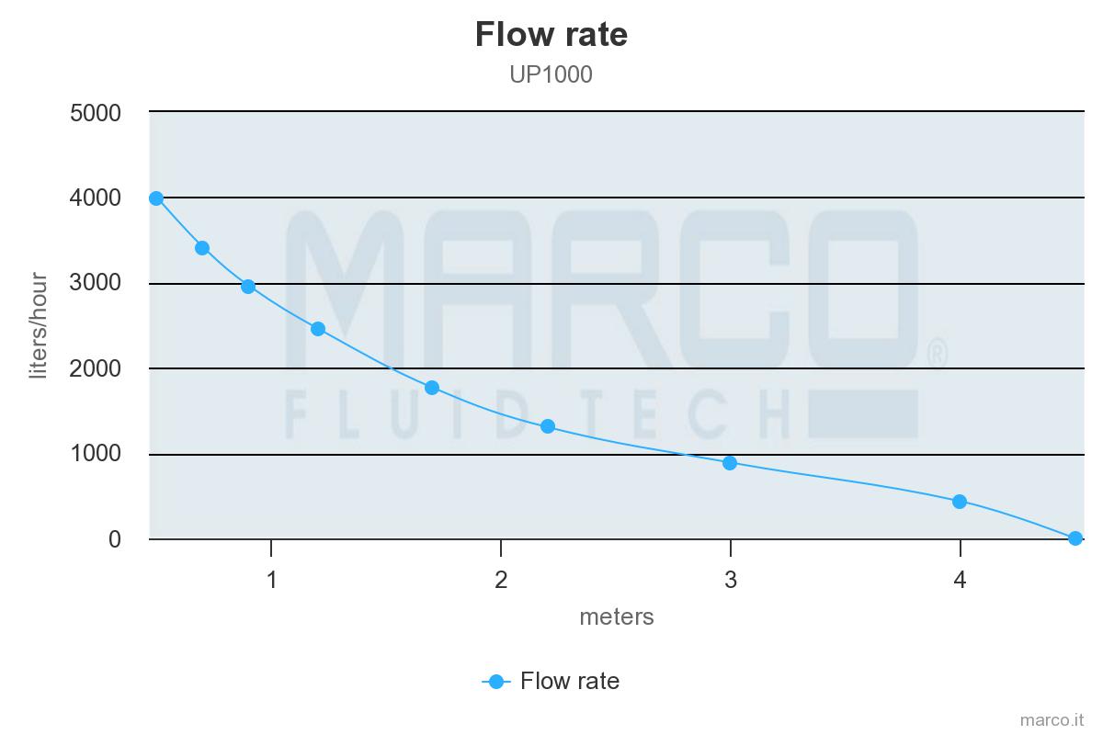Click the UP1000 subtitle
The height and width of the screenshot is (735, 1103).
point(551,74)
